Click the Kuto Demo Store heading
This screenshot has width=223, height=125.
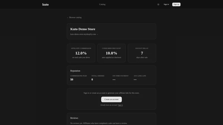83,29
